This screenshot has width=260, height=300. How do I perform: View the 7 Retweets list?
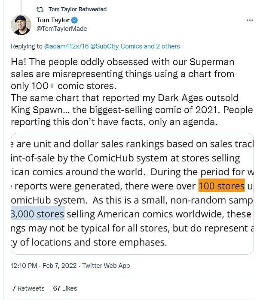pyautogui.click(x=28, y=288)
